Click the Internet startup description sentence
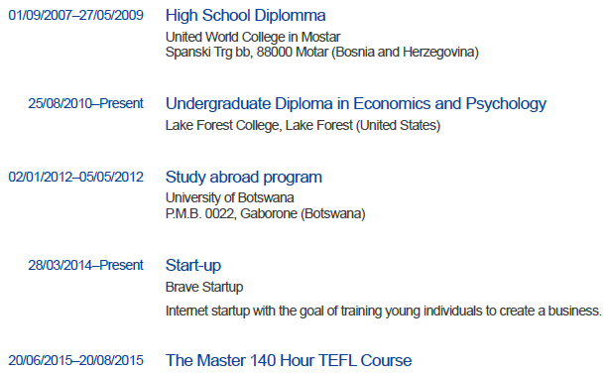Image resolution: width=607 pixels, height=375 pixels. 383,312
